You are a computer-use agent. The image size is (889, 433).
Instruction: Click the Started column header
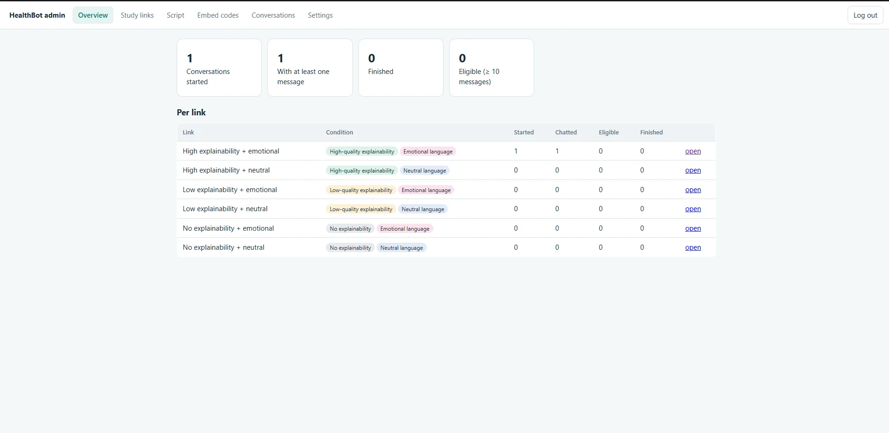click(524, 133)
